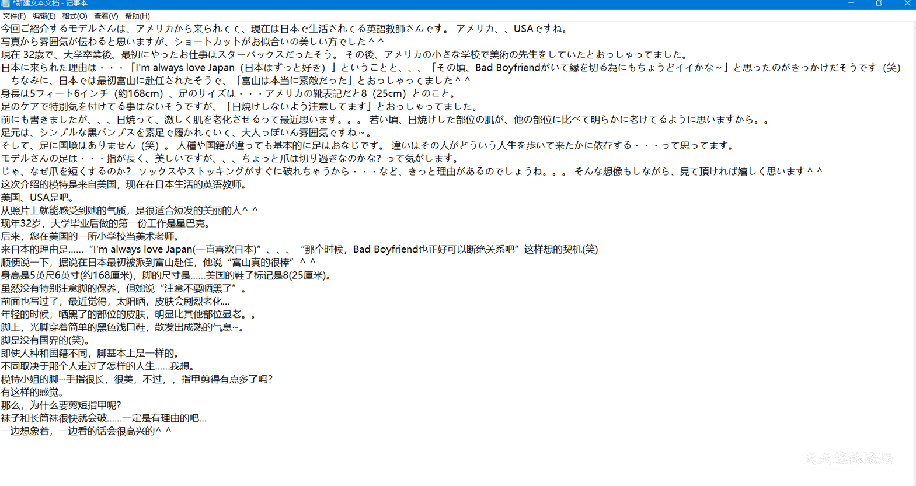Open the 帮助(H) menu
The width and height of the screenshot is (916, 486).
[x=137, y=16]
